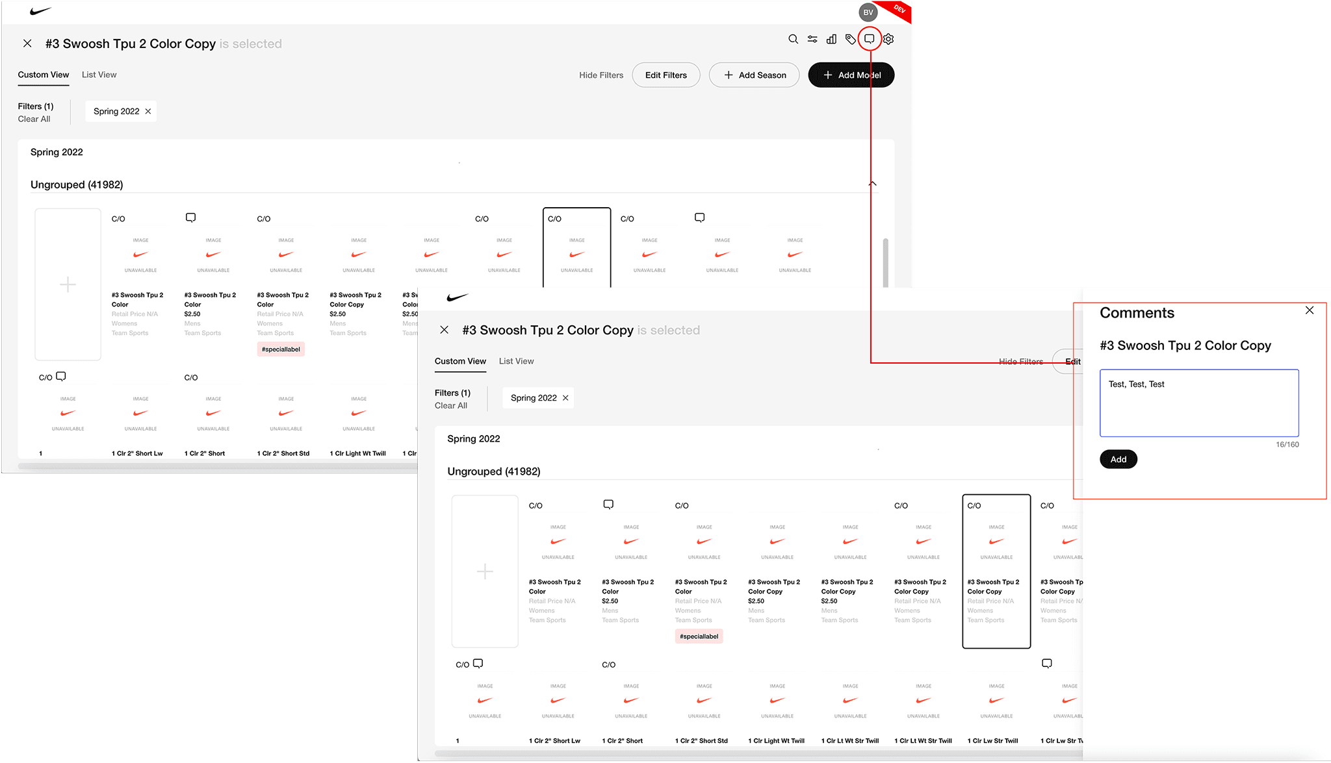
Task: Open comment icon beside C/O on card 1, back window
Action: coord(61,377)
